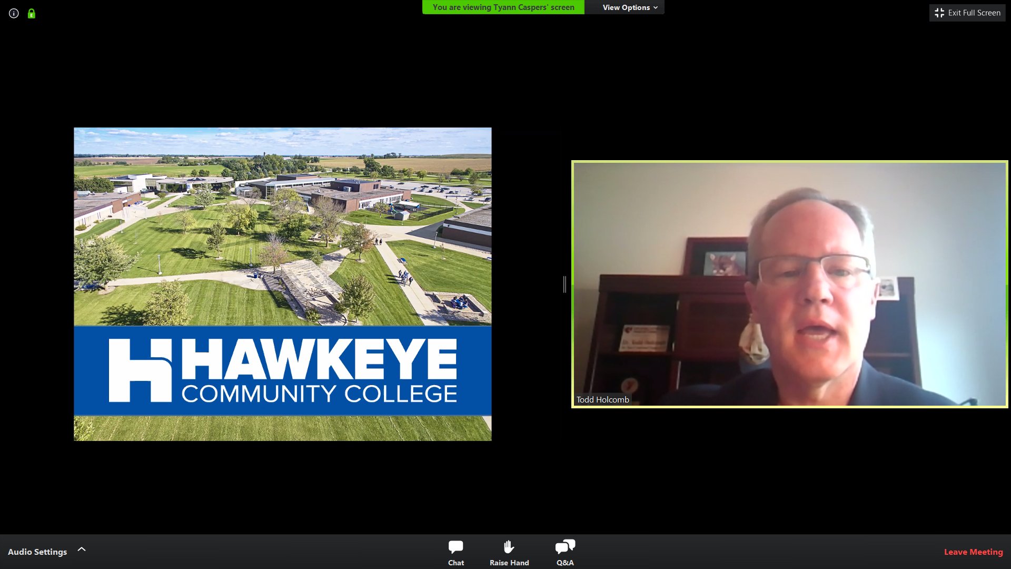Click the Q&A label in the toolbar
The height and width of the screenshot is (569, 1011).
coord(564,562)
